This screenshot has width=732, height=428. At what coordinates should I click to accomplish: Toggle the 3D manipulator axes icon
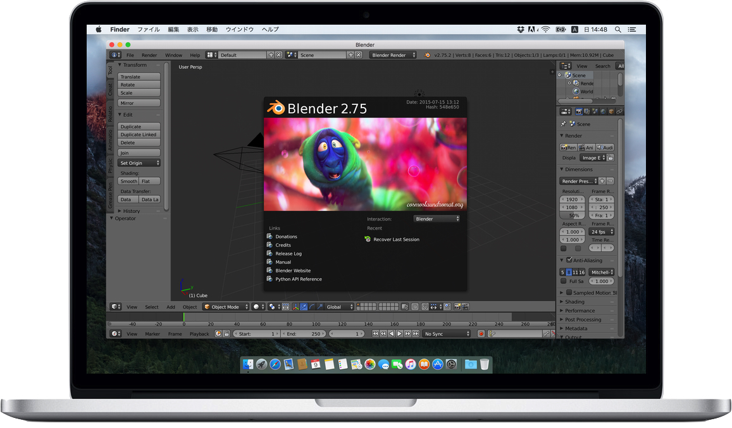296,307
